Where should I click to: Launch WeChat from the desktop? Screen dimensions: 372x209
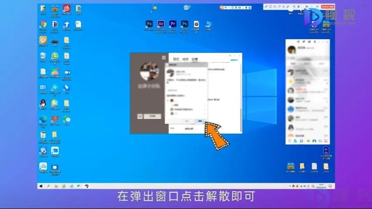pos(67,119)
